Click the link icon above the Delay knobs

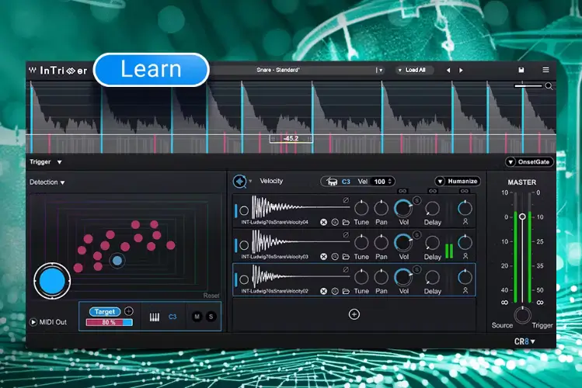pos(433,191)
